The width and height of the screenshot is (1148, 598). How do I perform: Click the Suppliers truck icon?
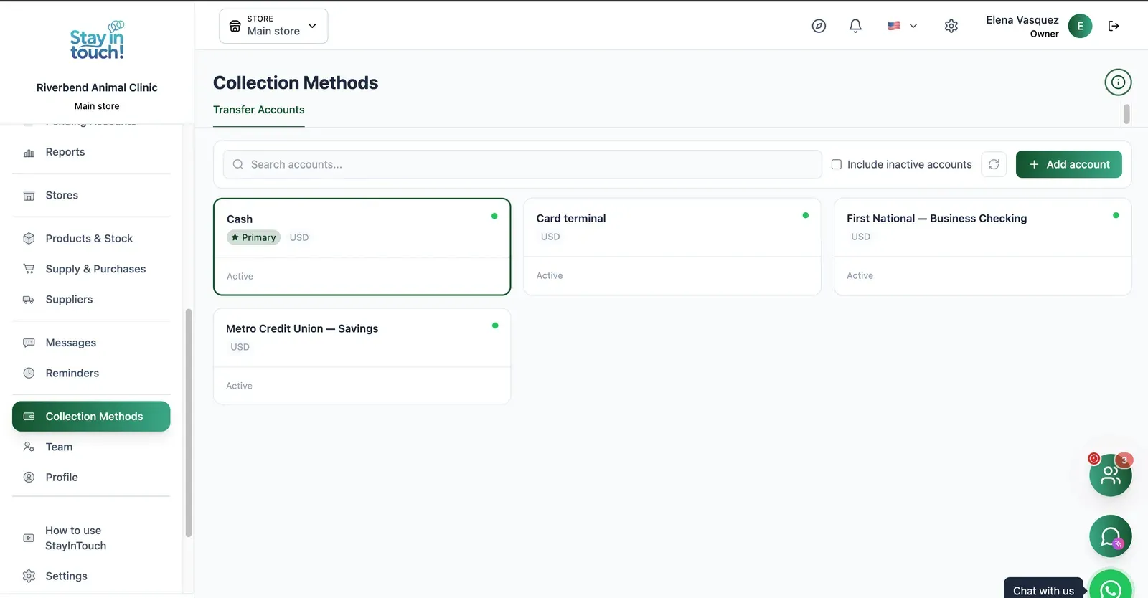tap(29, 300)
